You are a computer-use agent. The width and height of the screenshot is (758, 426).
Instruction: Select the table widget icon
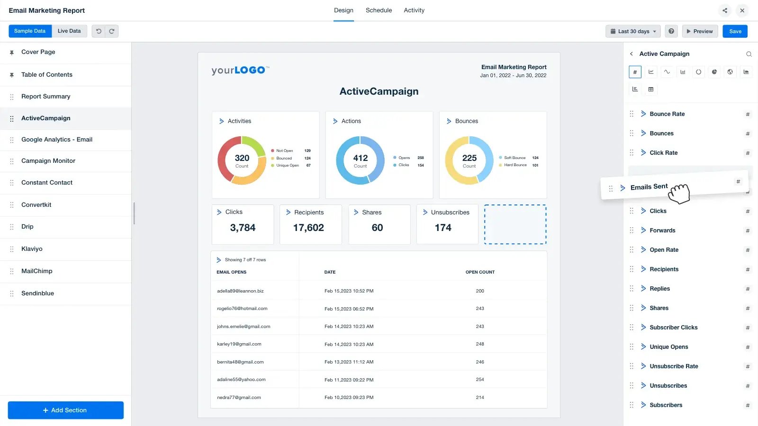click(x=651, y=89)
